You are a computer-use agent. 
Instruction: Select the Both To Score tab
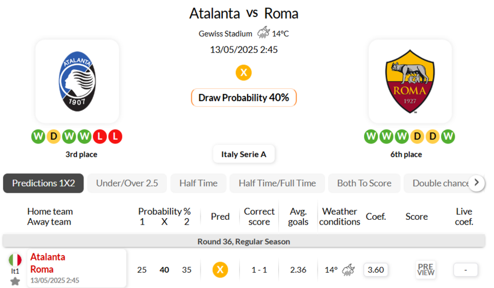pos(364,183)
